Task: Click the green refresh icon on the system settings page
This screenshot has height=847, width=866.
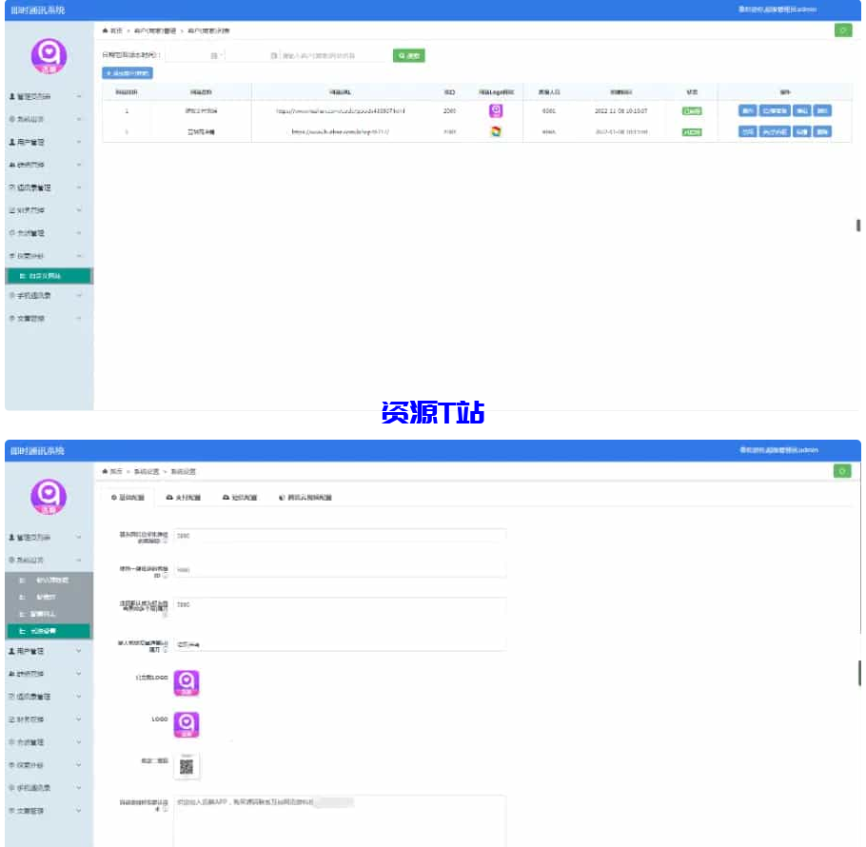Action: click(x=843, y=471)
